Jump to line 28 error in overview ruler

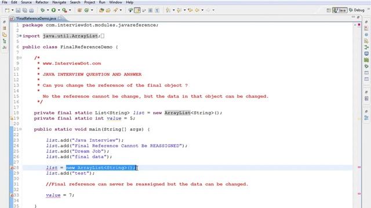click(359, 167)
